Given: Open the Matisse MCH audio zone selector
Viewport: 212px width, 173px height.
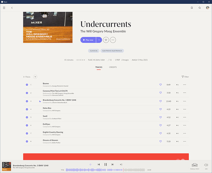Looking at the screenshot, I should pos(194,166).
